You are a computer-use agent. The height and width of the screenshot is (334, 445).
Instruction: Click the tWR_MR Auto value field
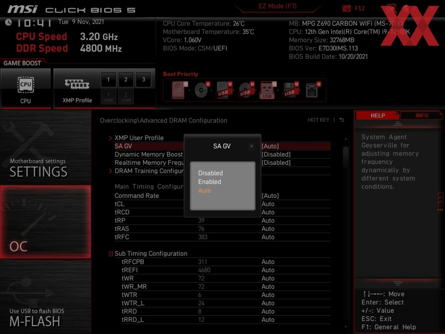(268, 287)
